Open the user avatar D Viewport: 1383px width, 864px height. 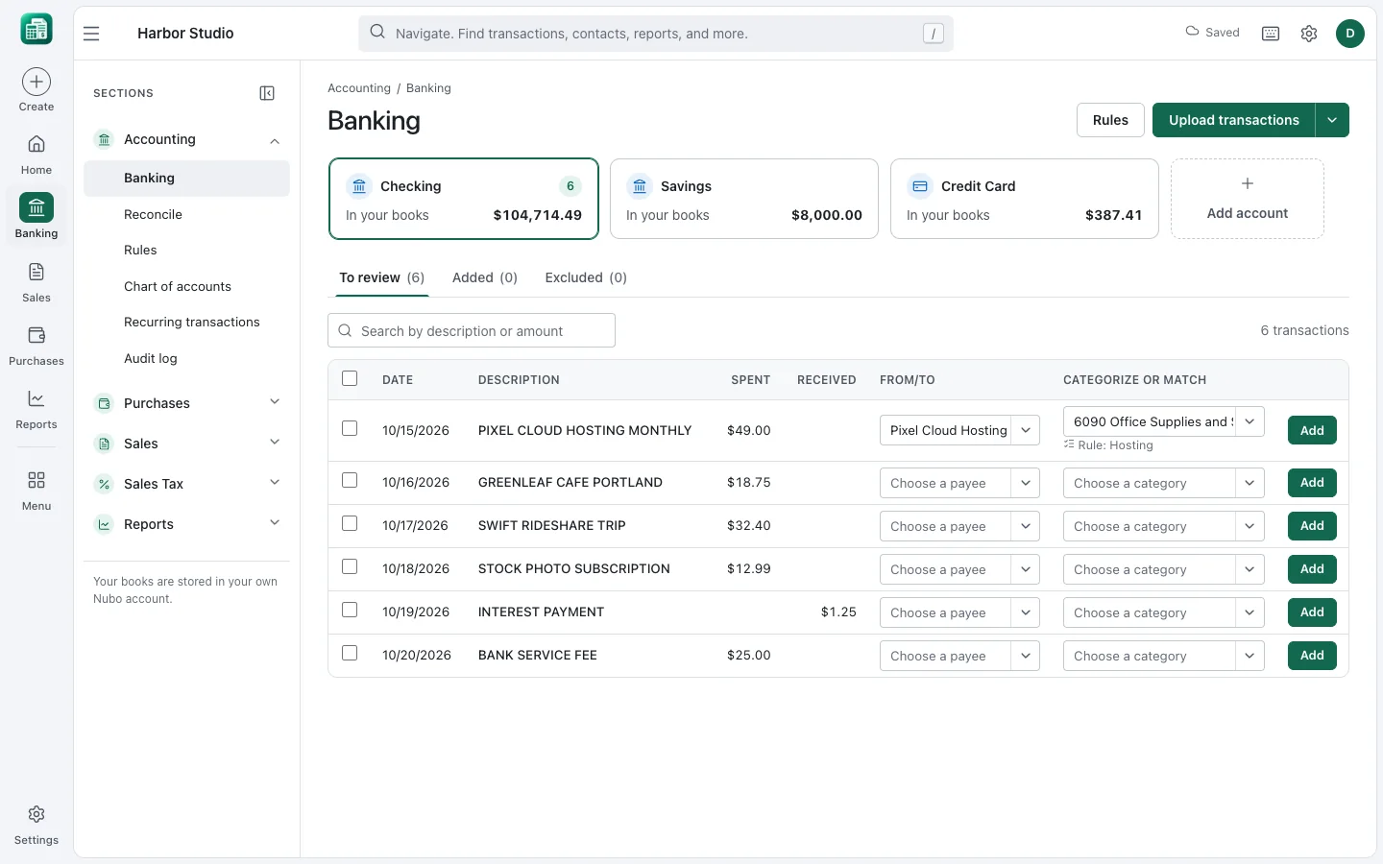1350,34
